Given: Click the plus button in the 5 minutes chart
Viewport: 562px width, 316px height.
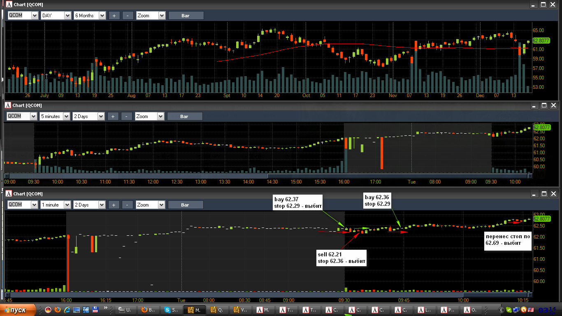Looking at the screenshot, I should [x=113, y=116].
